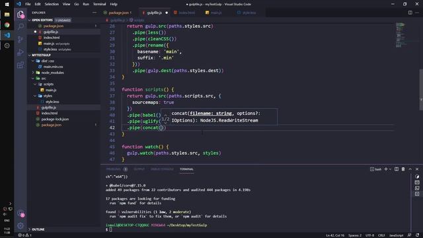Image resolution: width=423 pixels, height=238 pixels.
Task: Open the launch profile dropdown arrow
Action: click(x=390, y=169)
